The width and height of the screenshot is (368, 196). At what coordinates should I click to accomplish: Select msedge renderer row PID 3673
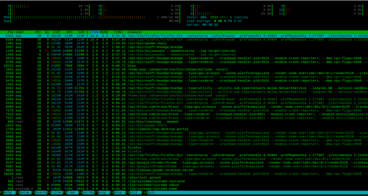point(184,58)
